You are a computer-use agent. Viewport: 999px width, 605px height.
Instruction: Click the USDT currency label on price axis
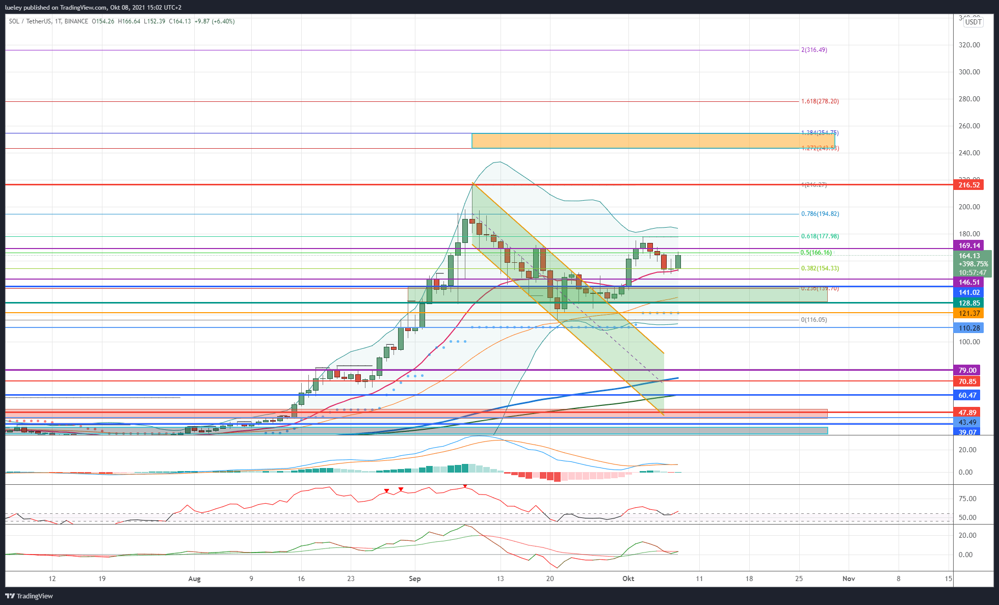[973, 22]
